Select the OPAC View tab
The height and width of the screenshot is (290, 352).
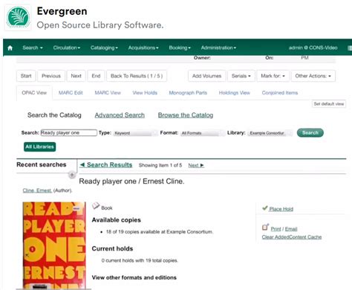click(x=34, y=93)
